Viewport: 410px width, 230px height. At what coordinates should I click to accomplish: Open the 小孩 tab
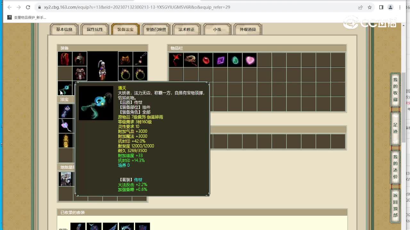tap(217, 29)
